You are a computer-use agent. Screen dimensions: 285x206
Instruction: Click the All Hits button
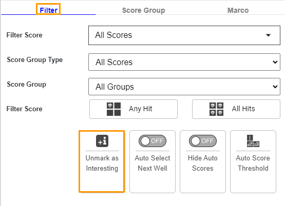[x=236, y=109]
